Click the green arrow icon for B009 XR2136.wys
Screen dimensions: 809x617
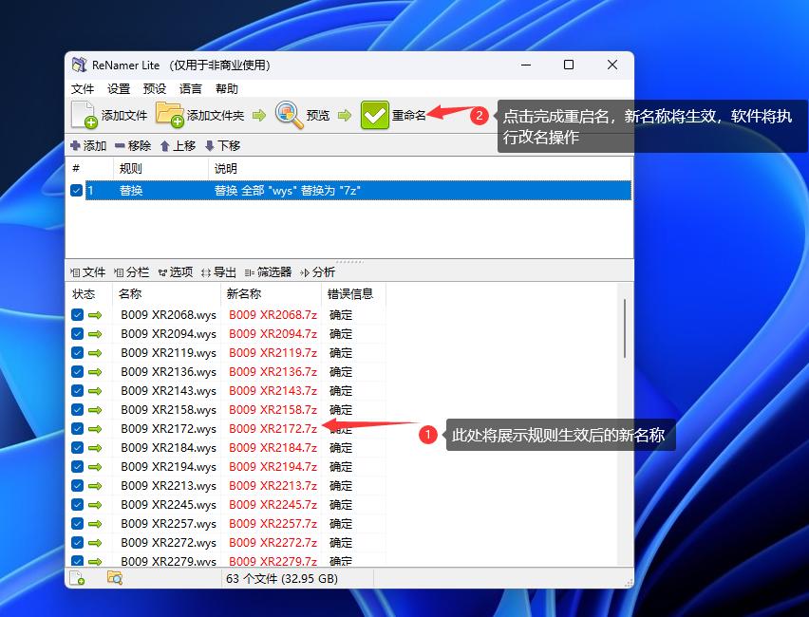point(95,372)
